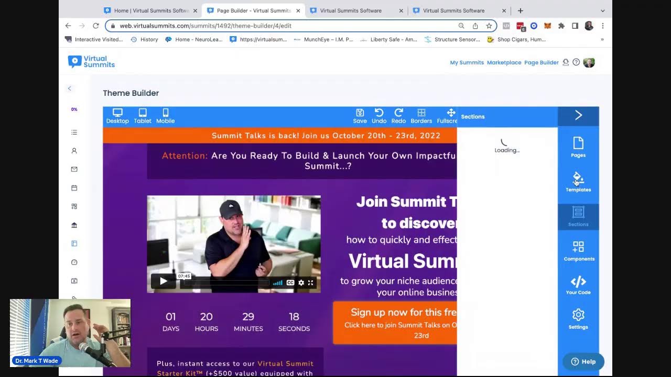This screenshot has height=377, width=671.
Task: Open the highlighted layout icon in left sidebar
Action: (x=74, y=243)
